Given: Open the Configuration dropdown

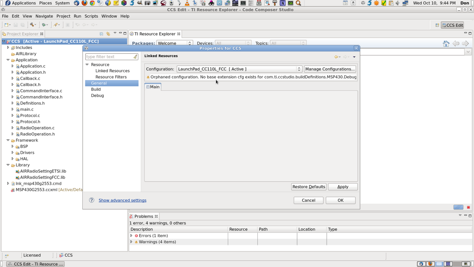Looking at the screenshot, I should click(x=239, y=69).
